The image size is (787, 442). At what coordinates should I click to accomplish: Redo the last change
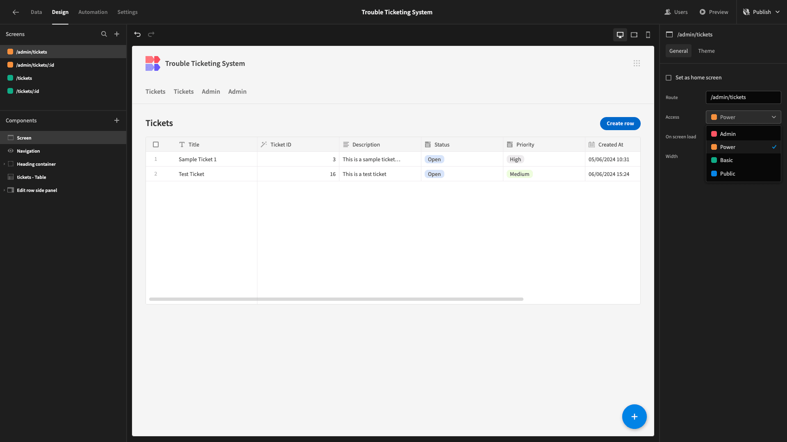pyautogui.click(x=151, y=34)
